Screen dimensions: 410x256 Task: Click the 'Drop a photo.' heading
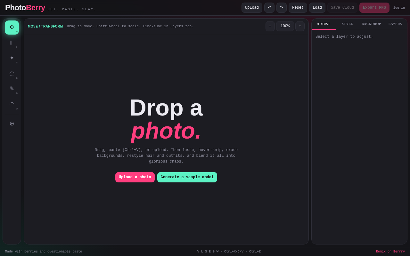click(x=166, y=119)
